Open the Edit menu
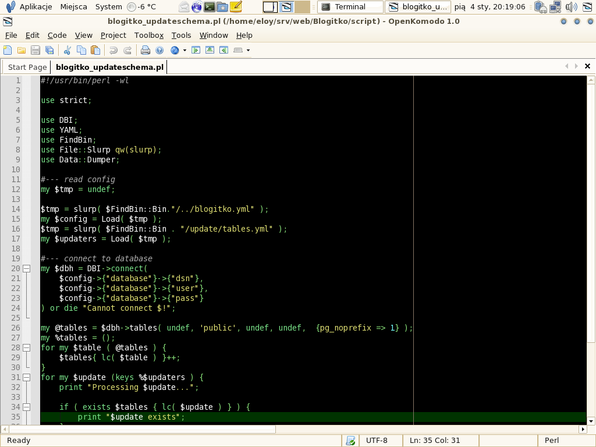Image resolution: width=596 pixels, height=447 pixels. pos(33,36)
